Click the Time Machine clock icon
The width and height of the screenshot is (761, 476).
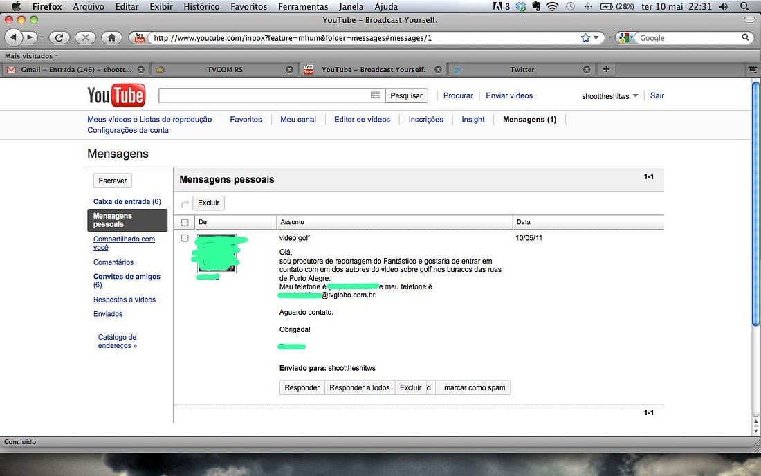tap(570, 6)
